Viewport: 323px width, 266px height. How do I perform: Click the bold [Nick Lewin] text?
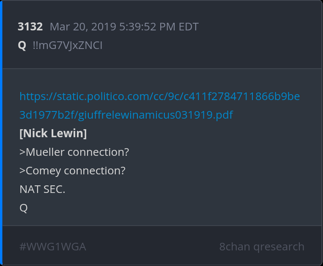pos(53,133)
